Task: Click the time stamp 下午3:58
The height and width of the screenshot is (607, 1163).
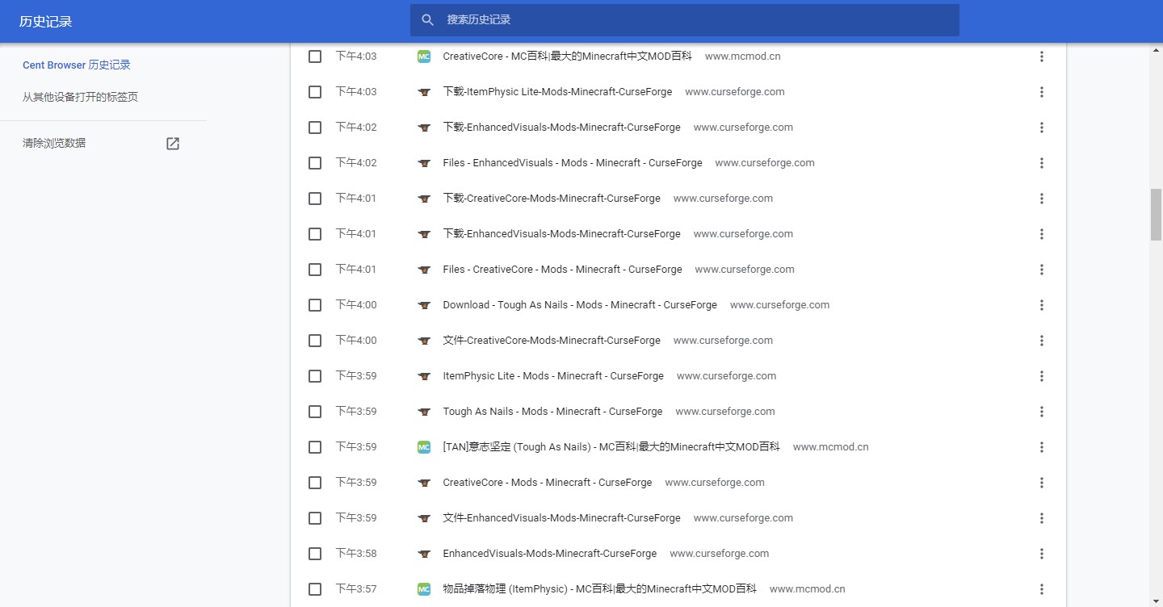Action: point(356,554)
